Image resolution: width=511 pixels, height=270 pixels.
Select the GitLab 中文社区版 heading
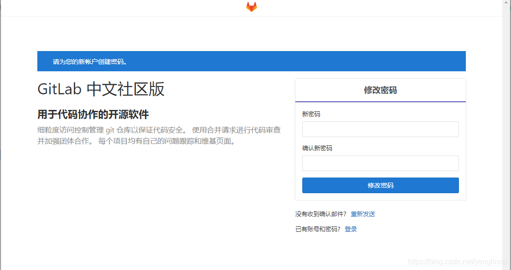(x=101, y=90)
